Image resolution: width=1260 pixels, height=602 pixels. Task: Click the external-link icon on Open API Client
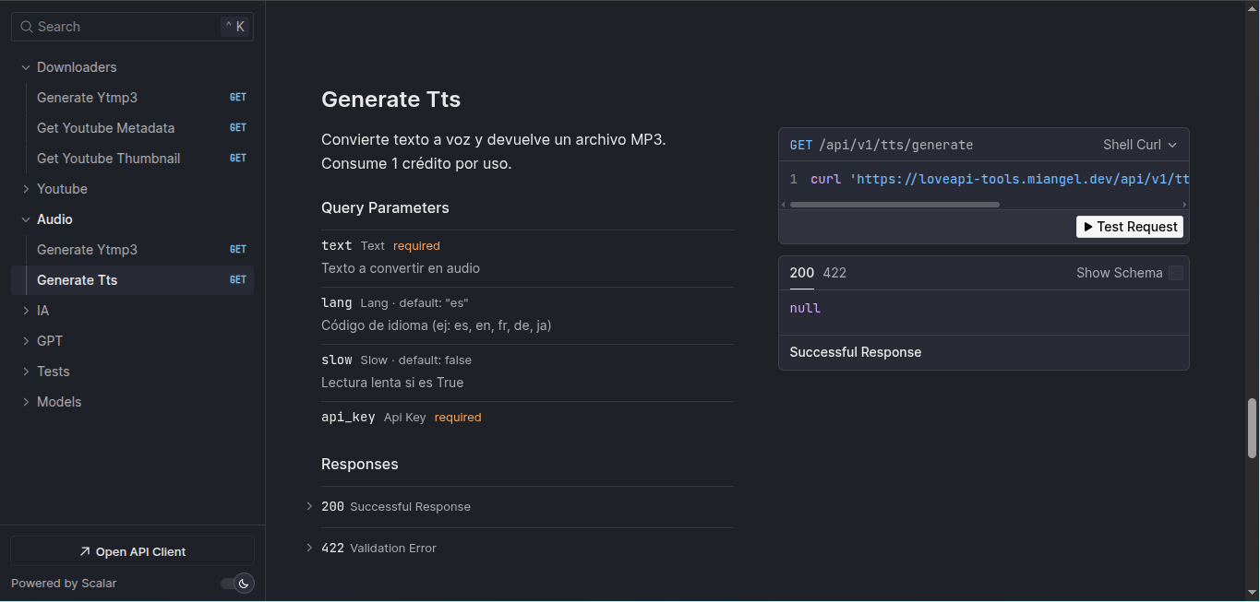(85, 550)
